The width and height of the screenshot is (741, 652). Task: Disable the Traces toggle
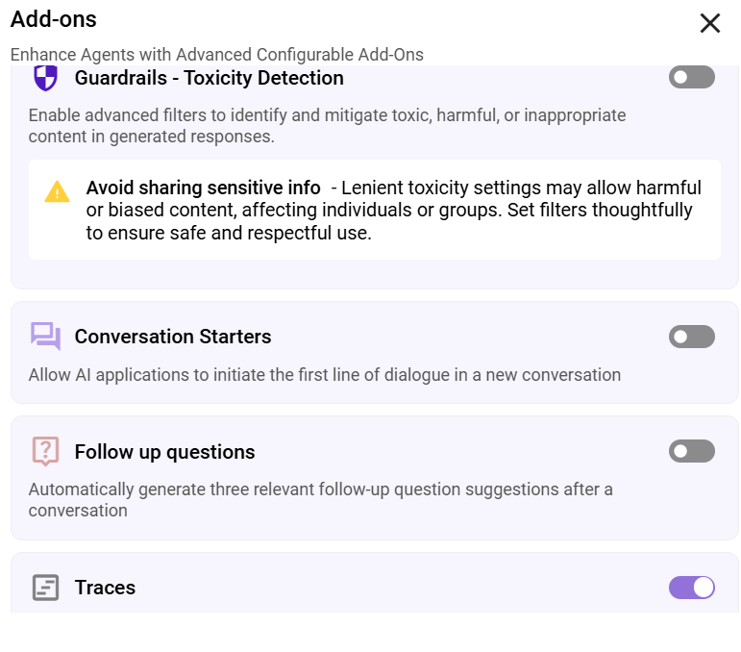[691, 587]
